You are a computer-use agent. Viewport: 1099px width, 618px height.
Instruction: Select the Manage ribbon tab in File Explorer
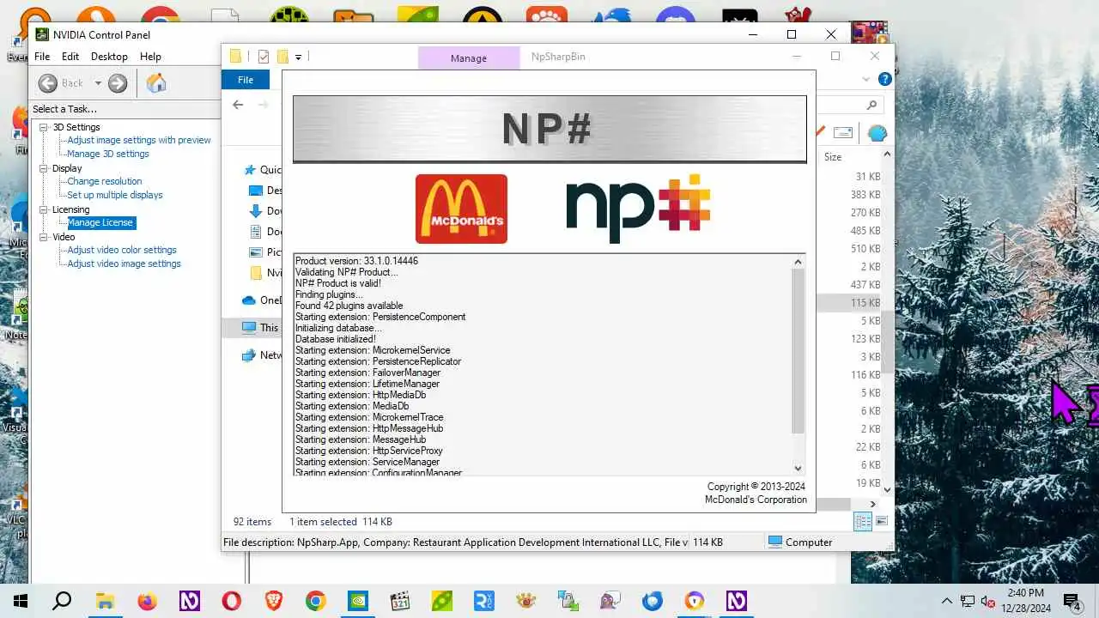coord(469,58)
